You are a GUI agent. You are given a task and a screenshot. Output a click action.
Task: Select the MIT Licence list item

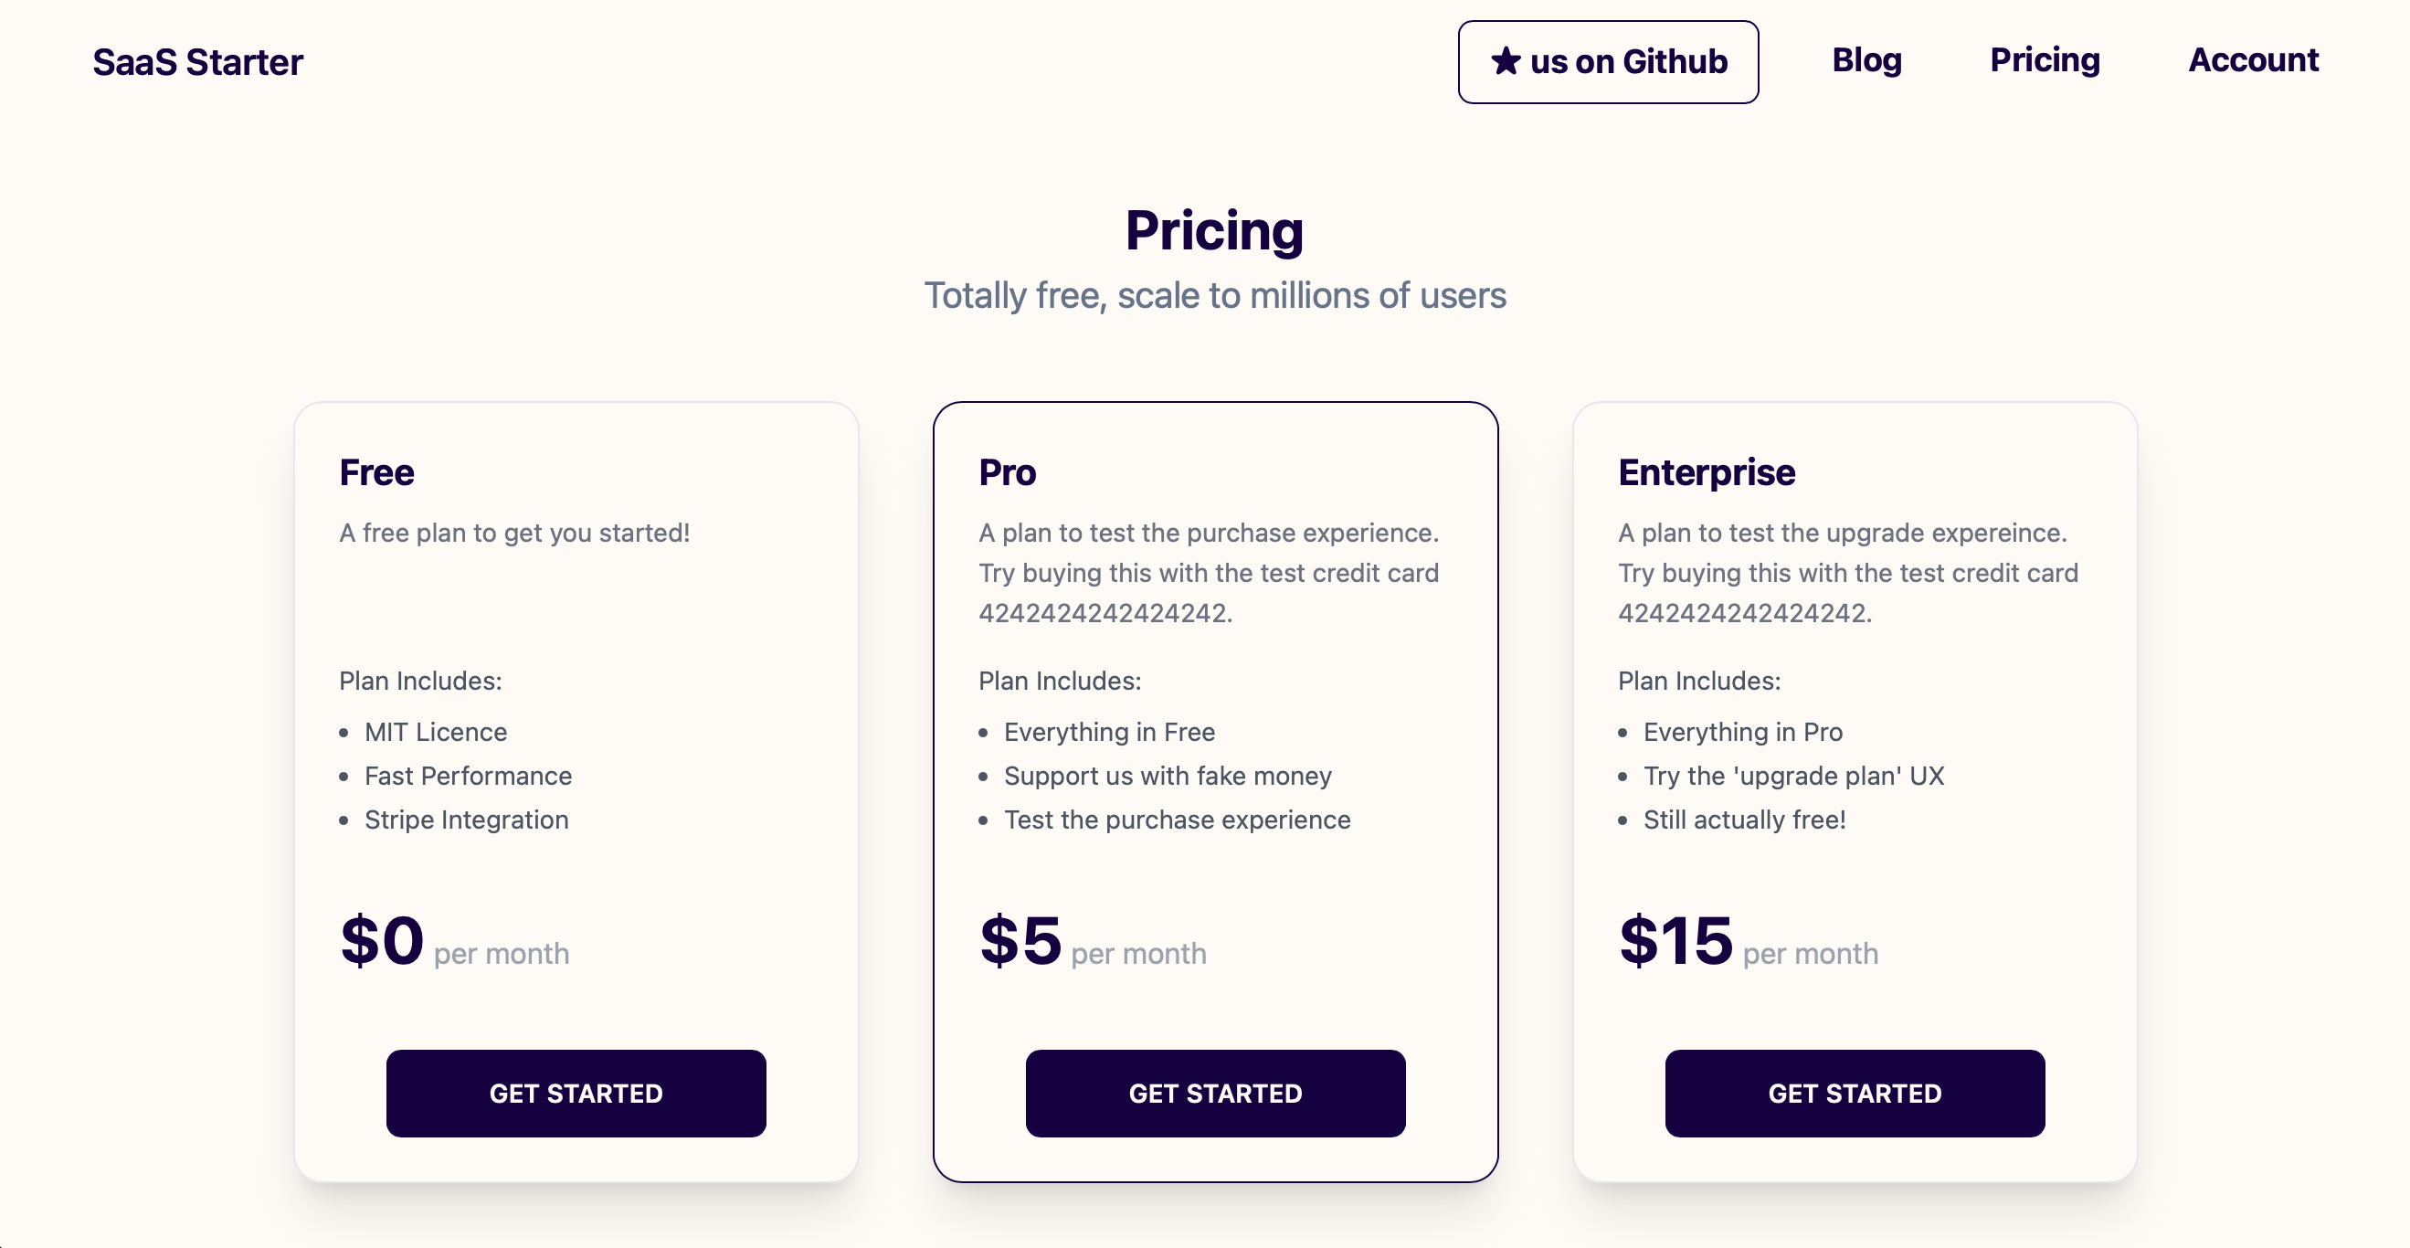pos(435,732)
